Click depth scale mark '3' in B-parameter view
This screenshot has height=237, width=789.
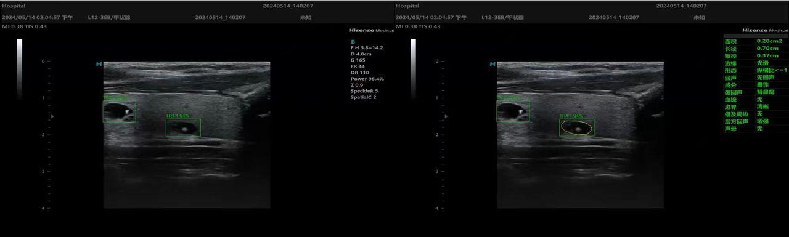[43, 172]
